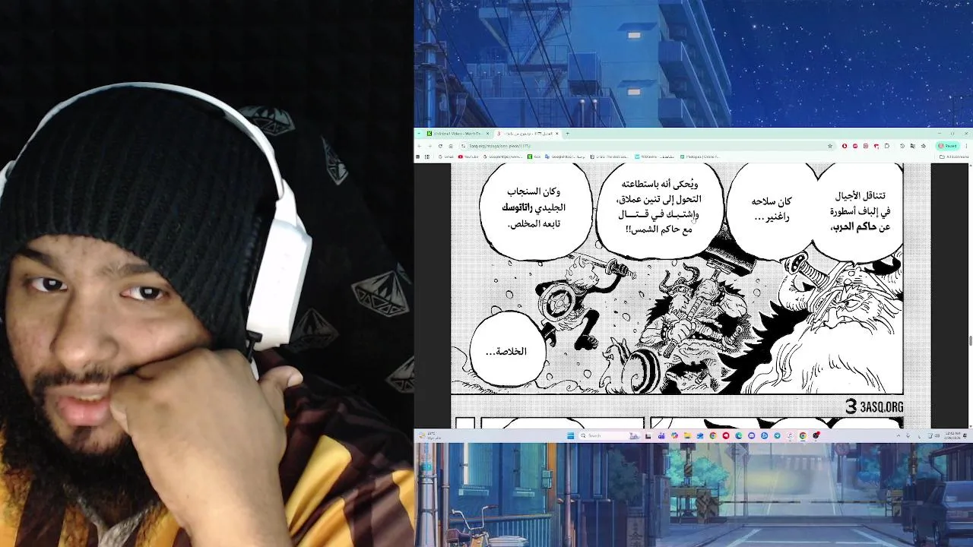The height and width of the screenshot is (547, 973).
Task: Open the Paused profile button
Action: (x=947, y=146)
